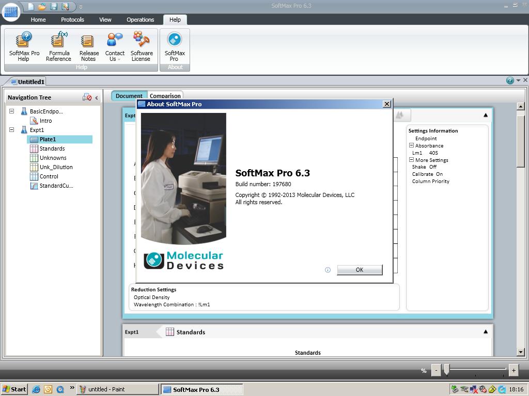Click the Optical Density reduction setting

[x=151, y=298]
